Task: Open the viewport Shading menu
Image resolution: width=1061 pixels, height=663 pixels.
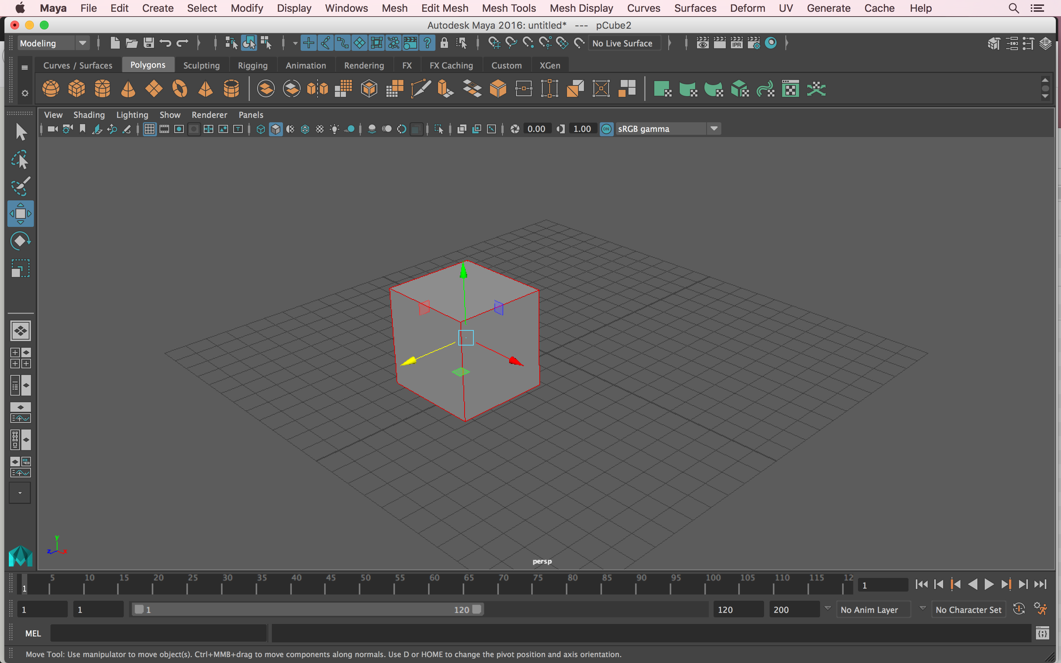Action: pyautogui.click(x=89, y=115)
